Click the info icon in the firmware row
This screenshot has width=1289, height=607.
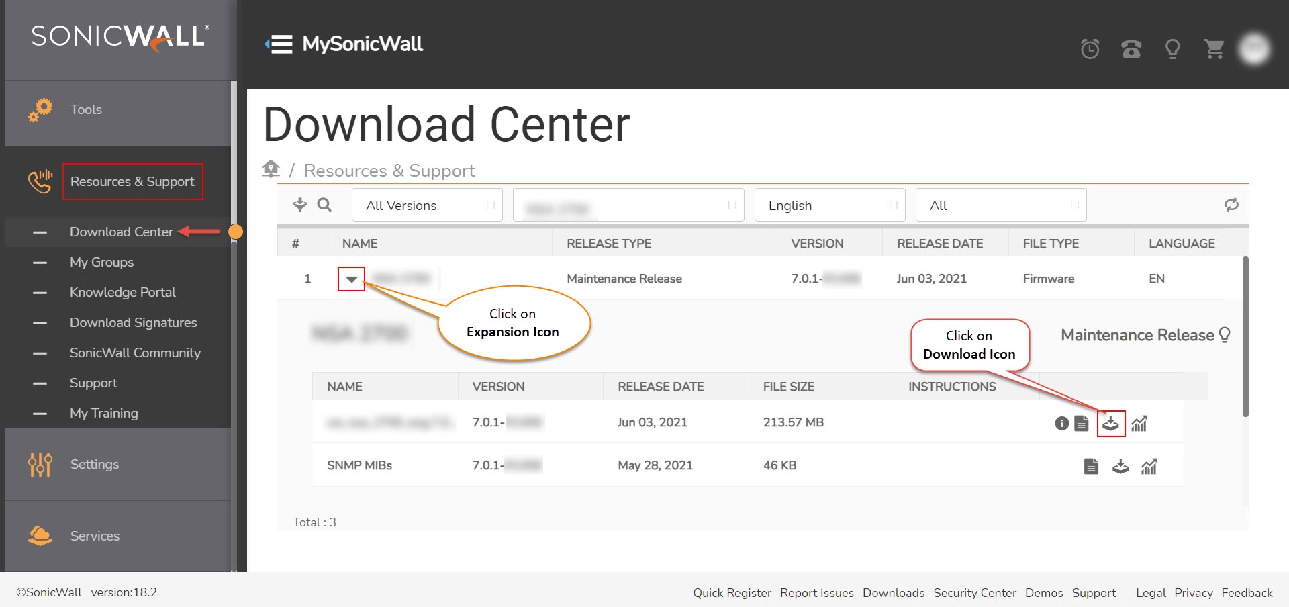[1061, 424]
